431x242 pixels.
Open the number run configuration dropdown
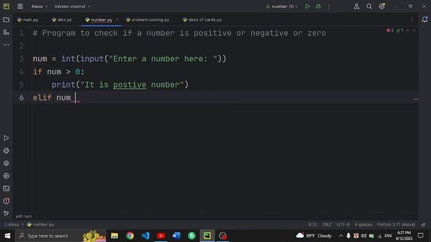pos(282,6)
